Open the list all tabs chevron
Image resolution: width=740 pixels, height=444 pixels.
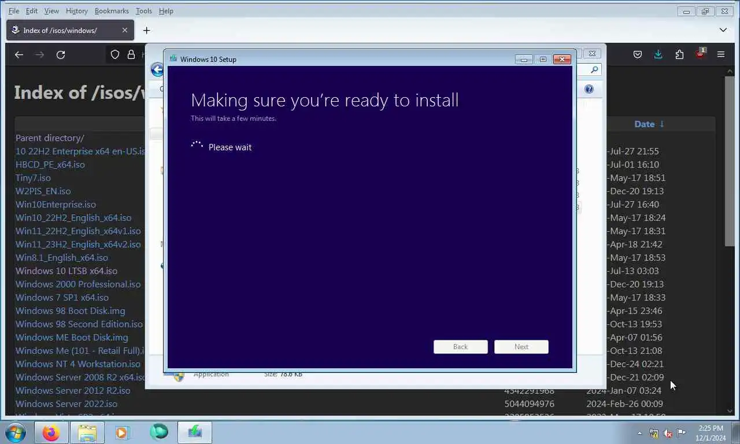point(723,30)
